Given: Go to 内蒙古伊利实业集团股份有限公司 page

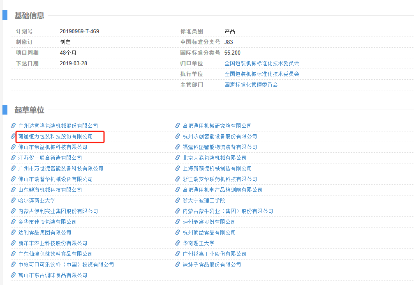Looking at the screenshot, I should (x=58, y=211).
